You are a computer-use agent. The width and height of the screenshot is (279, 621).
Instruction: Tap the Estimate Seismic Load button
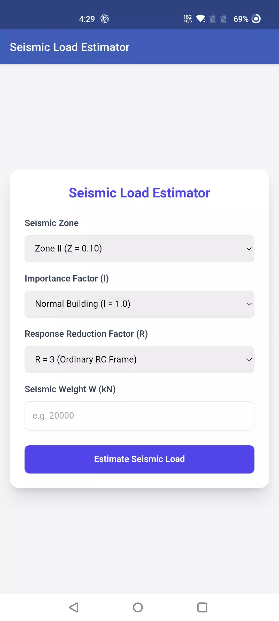point(139,459)
